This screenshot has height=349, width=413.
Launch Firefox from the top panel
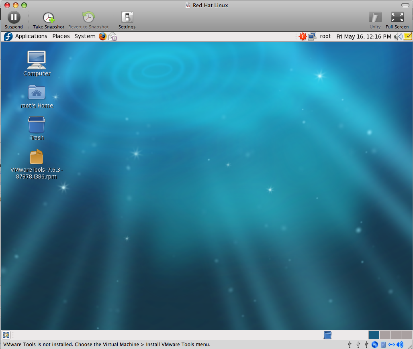click(x=103, y=36)
